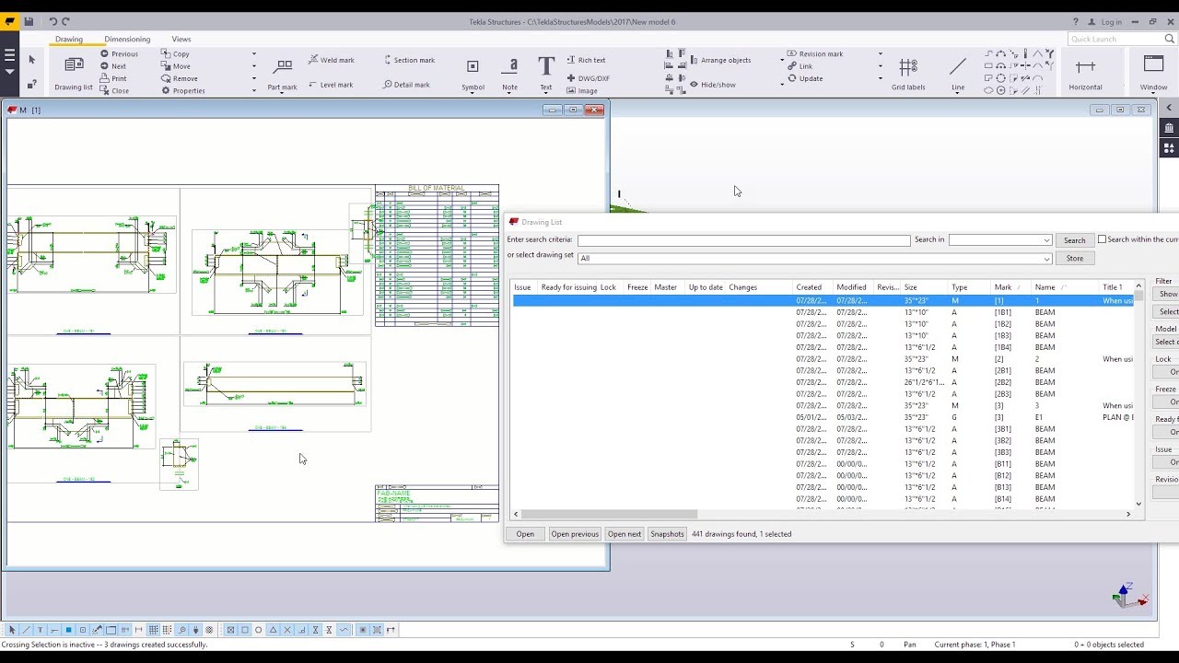This screenshot has width=1179, height=663.
Task: Click the Link command
Action: point(800,66)
